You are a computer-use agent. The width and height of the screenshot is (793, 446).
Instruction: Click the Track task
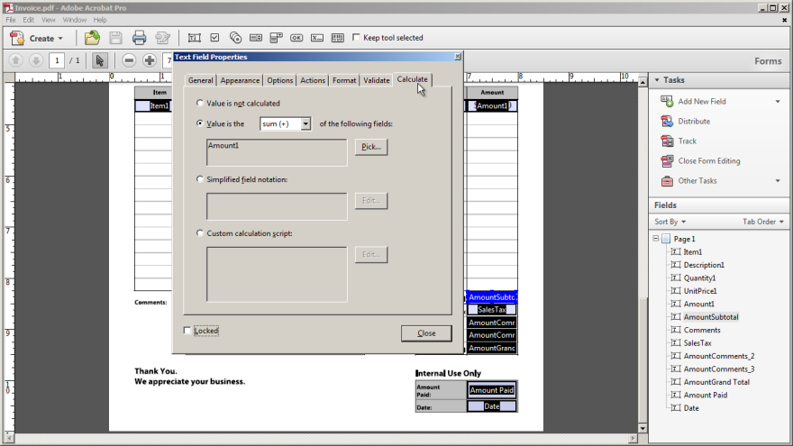tap(687, 141)
